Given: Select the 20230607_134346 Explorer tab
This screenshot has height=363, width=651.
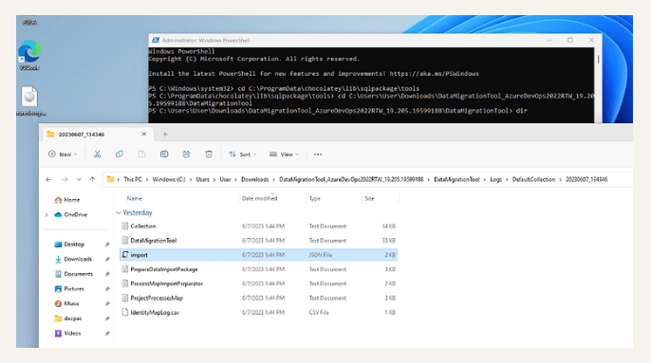Looking at the screenshot, I should tap(98, 135).
